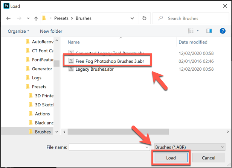Open the Organize menu

[x=18, y=31]
